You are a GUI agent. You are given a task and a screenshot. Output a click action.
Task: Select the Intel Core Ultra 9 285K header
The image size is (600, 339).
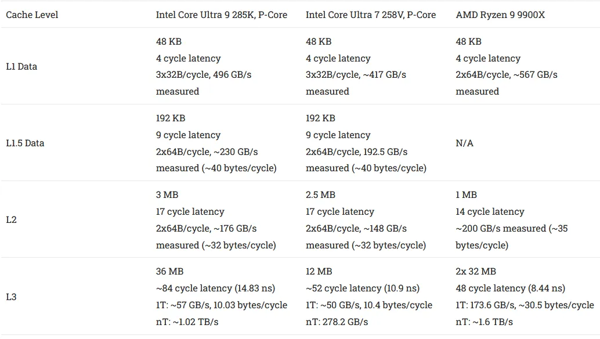click(x=222, y=15)
